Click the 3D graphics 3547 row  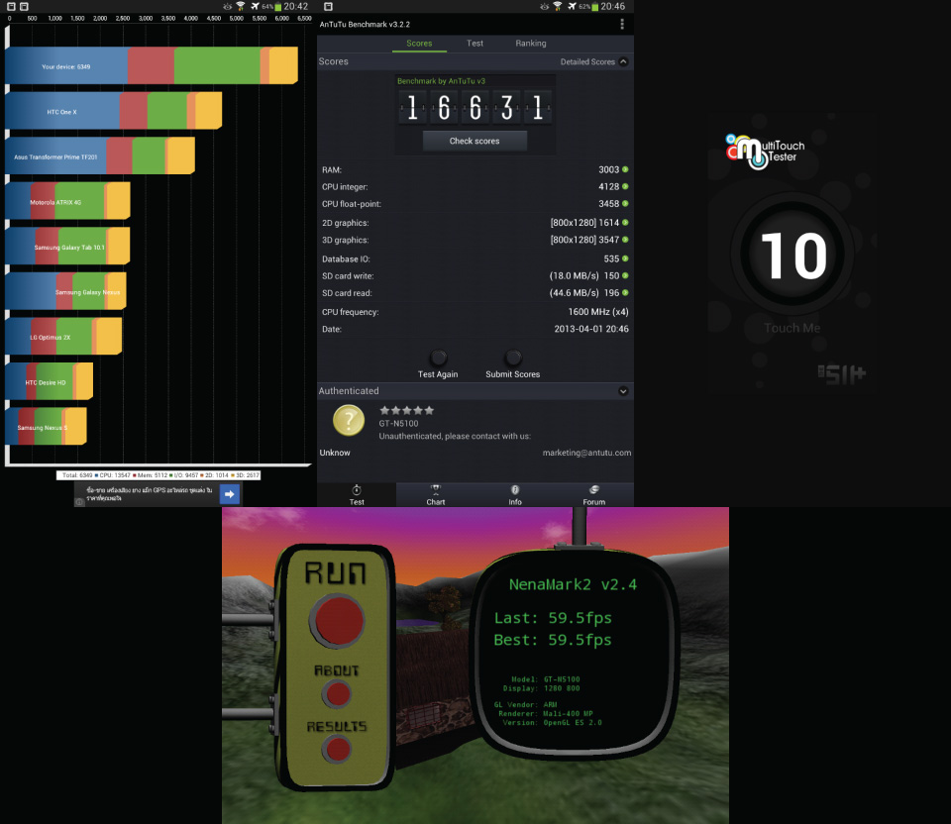click(x=475, y=240)
